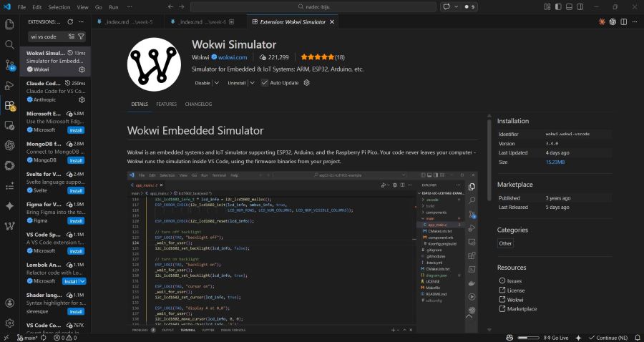Viewport: 644px width, 342px height.
Task: Open the Selection menu
Action: tap(59, 7)
